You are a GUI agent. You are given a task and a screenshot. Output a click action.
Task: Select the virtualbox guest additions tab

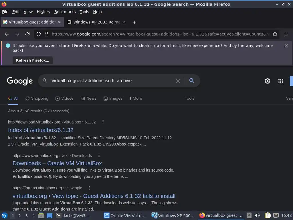[x=32, y=22]
